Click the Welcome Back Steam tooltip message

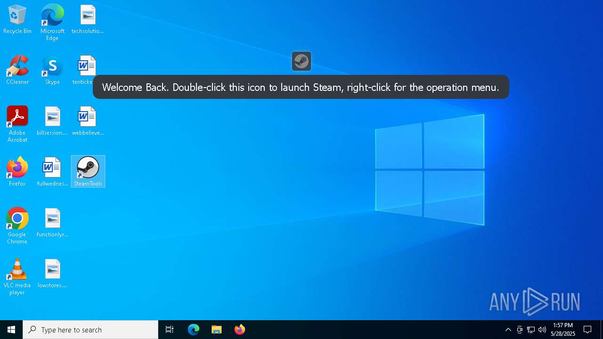pos(301,87)
